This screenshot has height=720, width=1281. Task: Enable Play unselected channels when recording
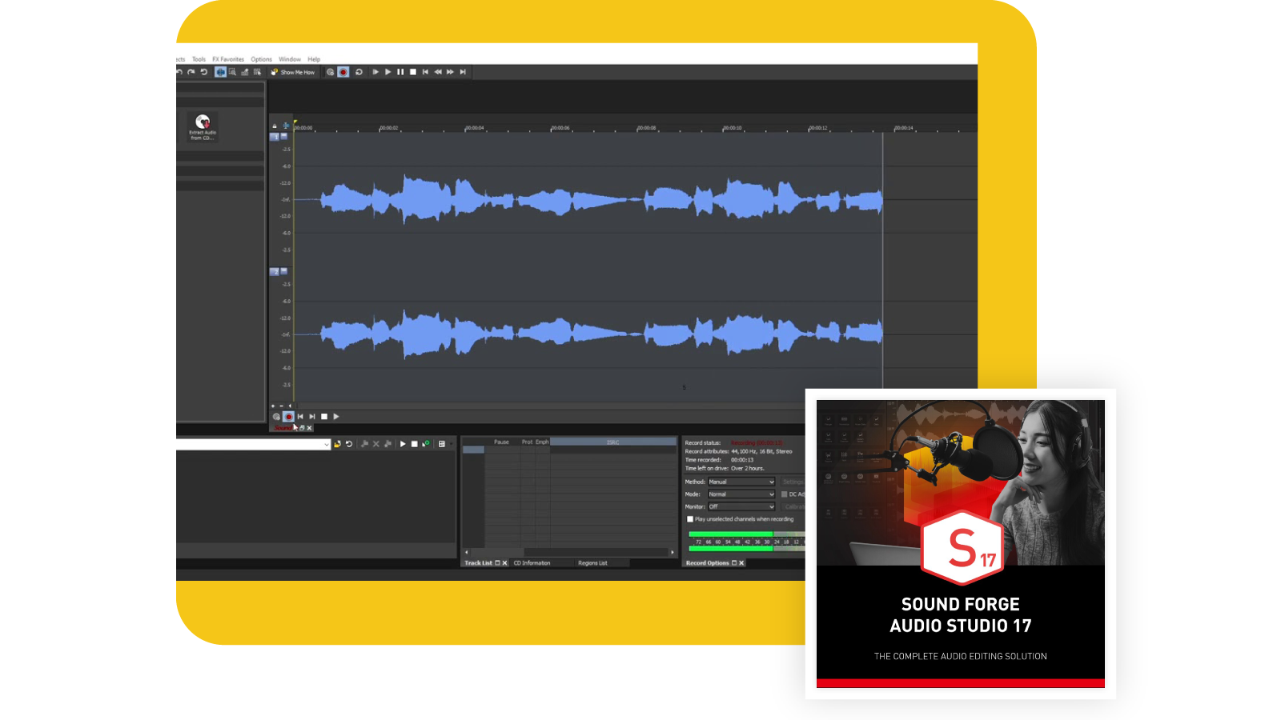click(x=690, y=519)
